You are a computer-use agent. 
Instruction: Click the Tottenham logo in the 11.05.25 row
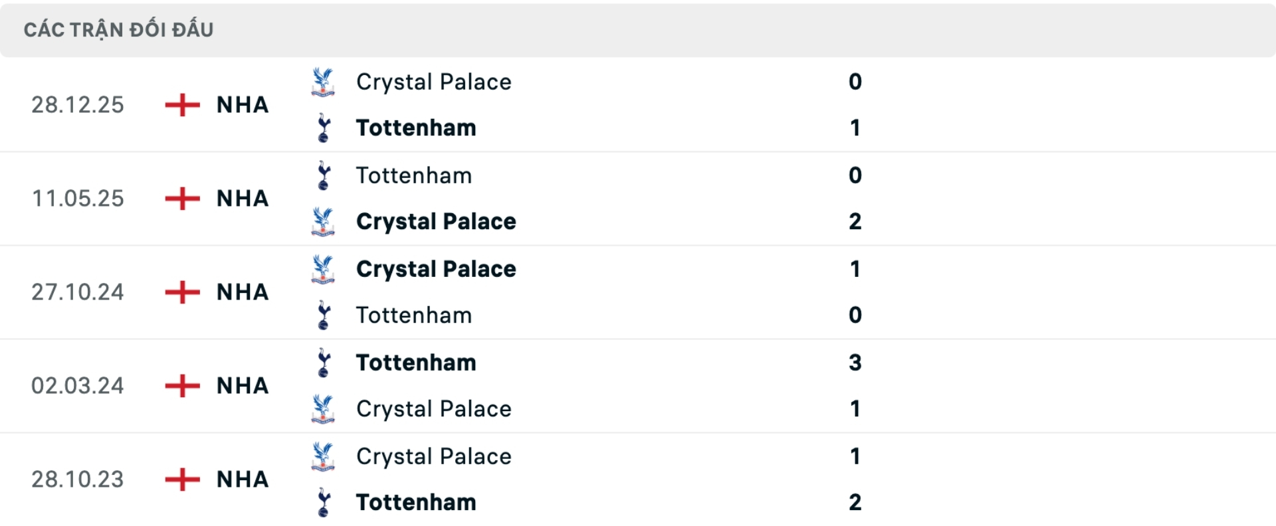(x=322, y=175)
